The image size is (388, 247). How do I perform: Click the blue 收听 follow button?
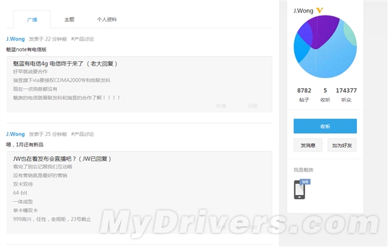point(325,126)
